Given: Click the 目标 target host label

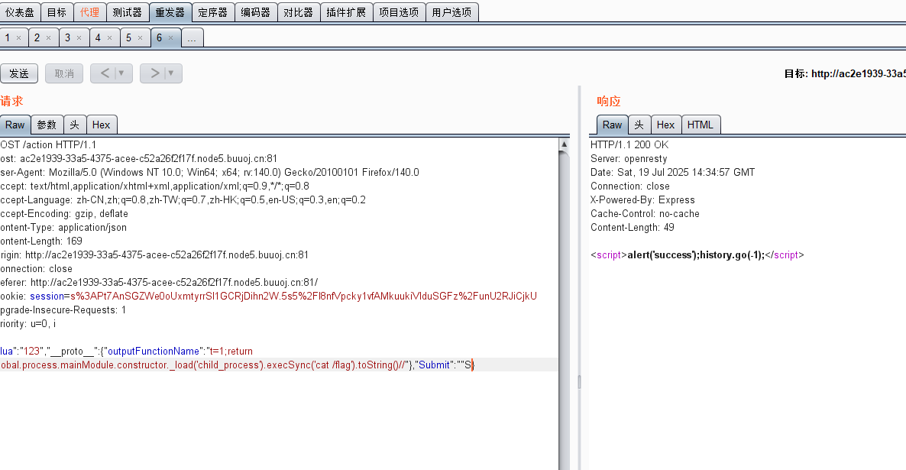Looking at the screenshot, I should coord(845,73).
